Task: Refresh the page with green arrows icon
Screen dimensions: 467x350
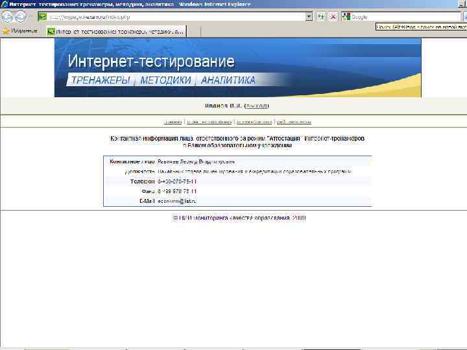Action: (321, 17)
